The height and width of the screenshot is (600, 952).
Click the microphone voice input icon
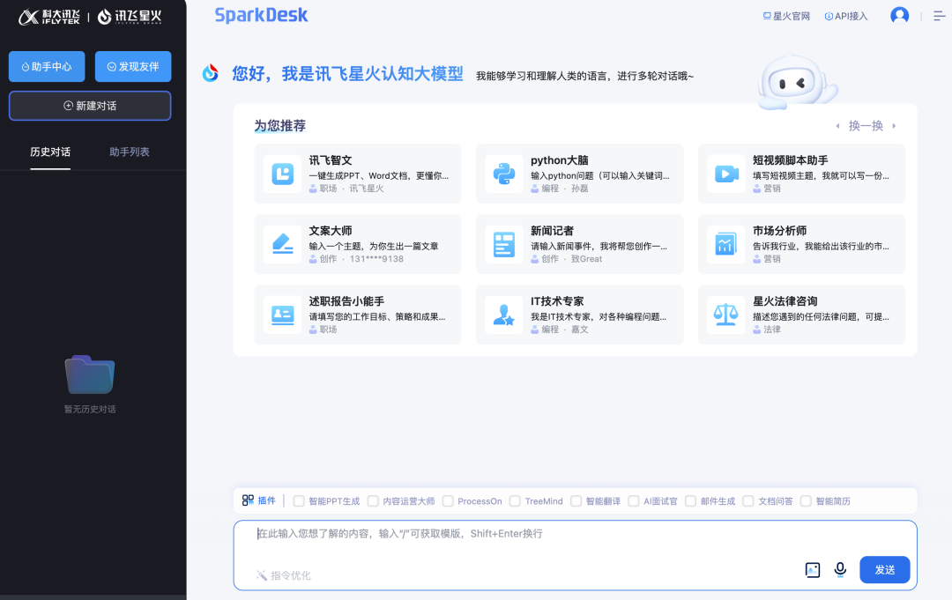pos(840,569)
